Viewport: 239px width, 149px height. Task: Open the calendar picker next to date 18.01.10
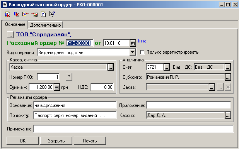pos(133,43)
